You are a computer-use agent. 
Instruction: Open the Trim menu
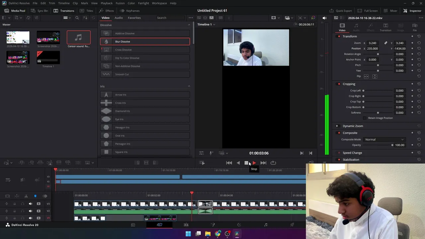(52, 3)
